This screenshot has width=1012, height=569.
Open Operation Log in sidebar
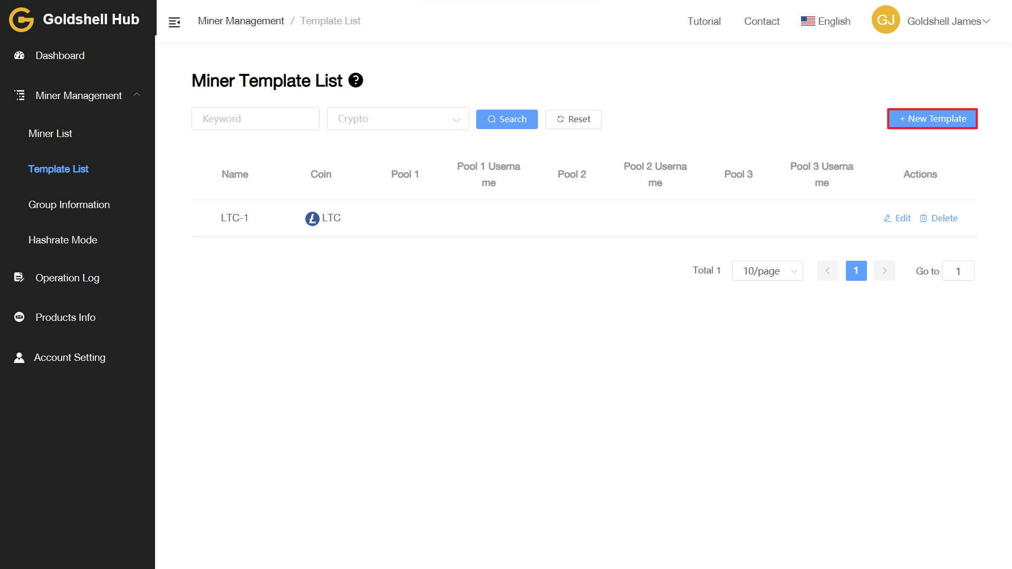coord(67,278)
